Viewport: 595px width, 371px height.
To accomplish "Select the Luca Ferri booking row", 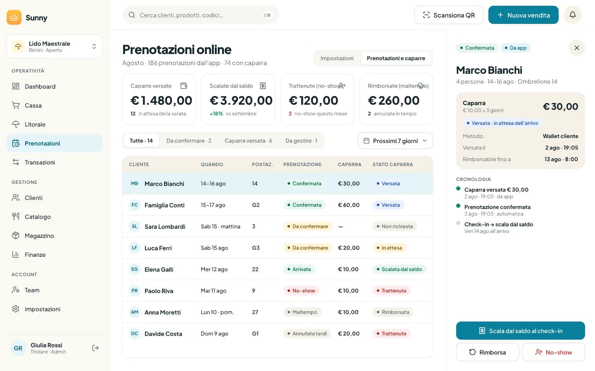I will point(278,248).
